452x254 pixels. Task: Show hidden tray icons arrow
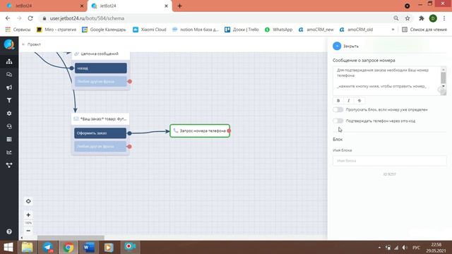click(x=379, y=248)
